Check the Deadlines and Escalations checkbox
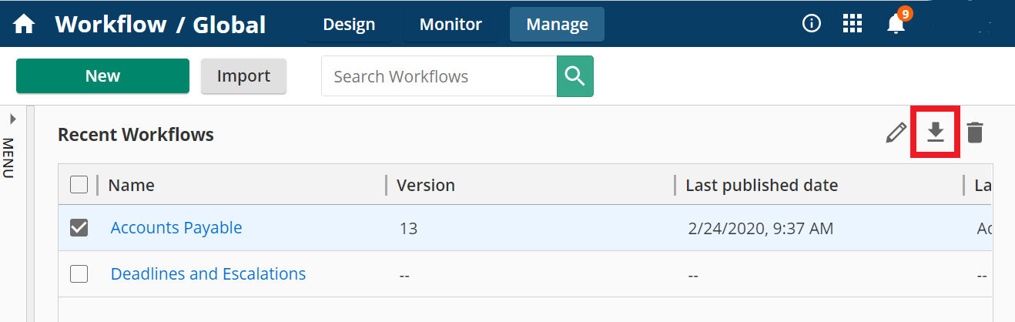 [79, 273]
